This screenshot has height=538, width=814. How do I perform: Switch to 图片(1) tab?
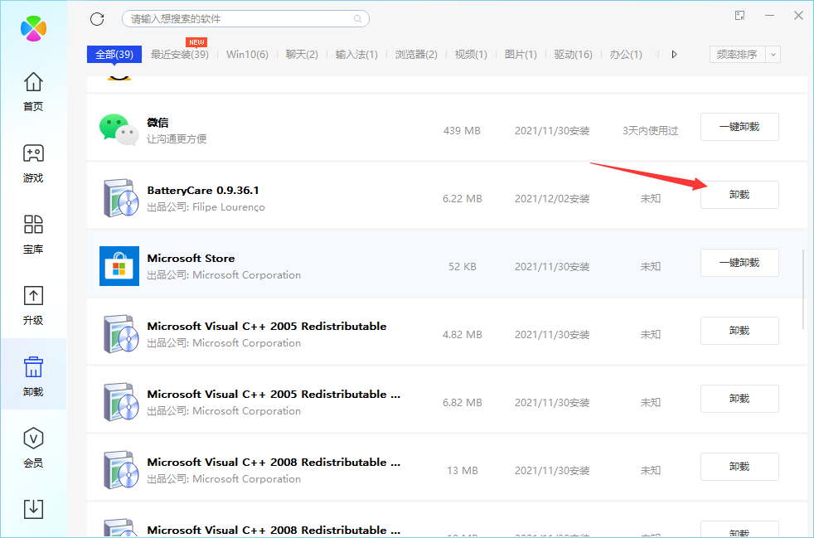coord(521,55)
